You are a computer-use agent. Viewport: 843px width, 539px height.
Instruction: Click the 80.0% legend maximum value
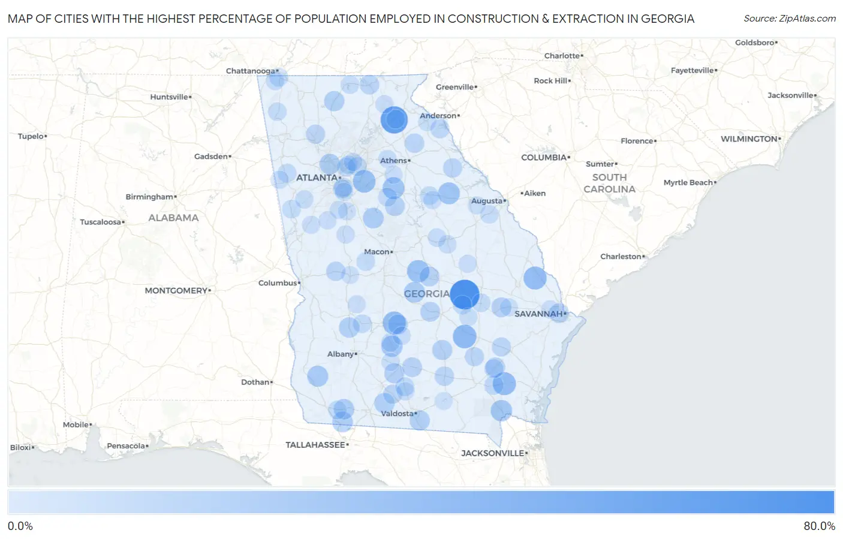click(819, 526)
